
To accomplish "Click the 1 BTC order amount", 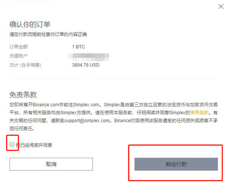I will 78,47.
